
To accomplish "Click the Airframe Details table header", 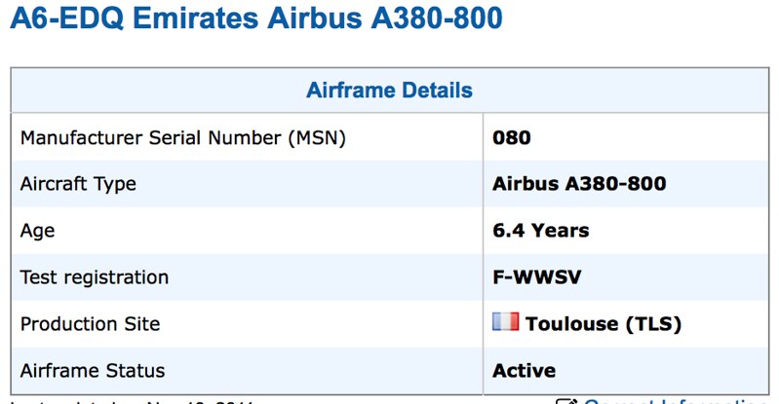I will 389,91.
